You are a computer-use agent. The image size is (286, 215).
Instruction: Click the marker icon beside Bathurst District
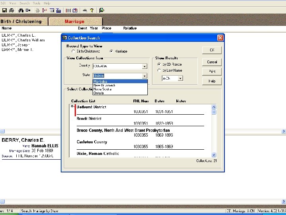pos(73,106)
